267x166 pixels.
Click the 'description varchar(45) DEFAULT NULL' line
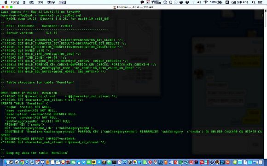point(41,114)
